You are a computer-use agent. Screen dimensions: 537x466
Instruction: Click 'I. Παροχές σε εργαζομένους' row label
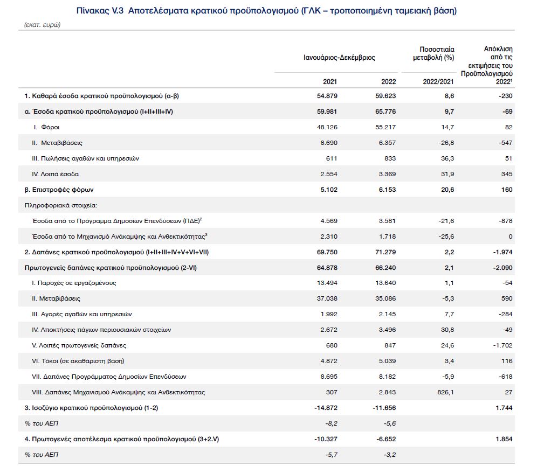[x=74, y=283]
